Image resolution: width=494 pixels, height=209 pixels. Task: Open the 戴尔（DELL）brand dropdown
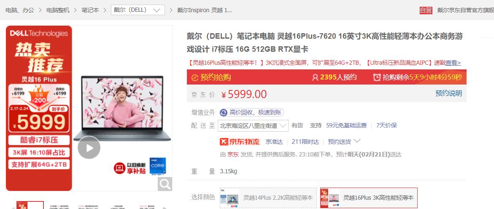point(138,10)
